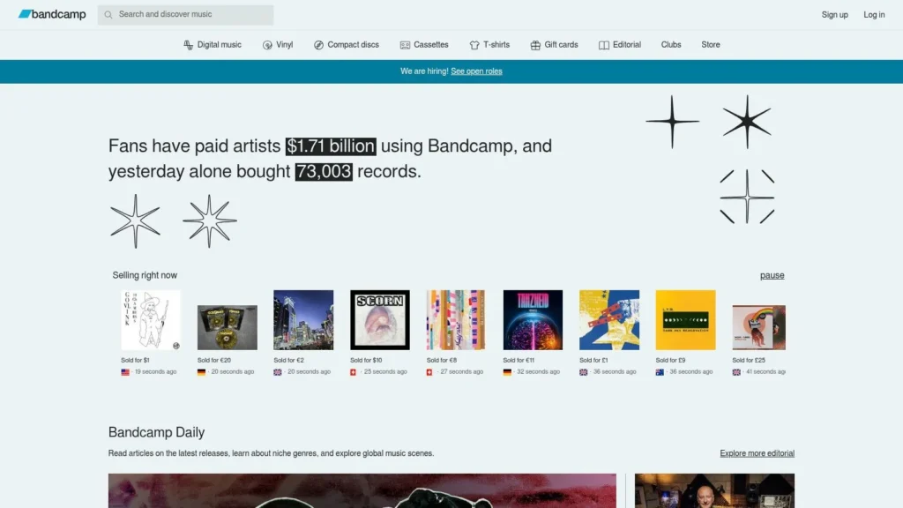The height and width of the screenshot is (508, 903).
Task: Browse Compact discs
Action: click(x=353, y=45)
